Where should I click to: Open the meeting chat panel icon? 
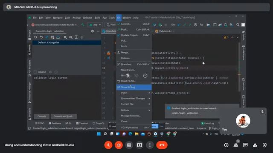pos(245,145)
